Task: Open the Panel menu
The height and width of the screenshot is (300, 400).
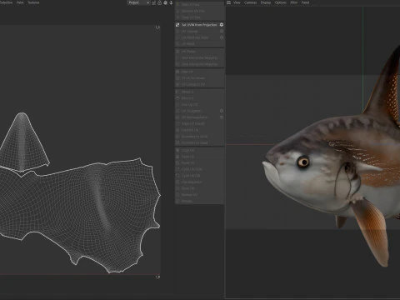Action: tap(305, 2)
